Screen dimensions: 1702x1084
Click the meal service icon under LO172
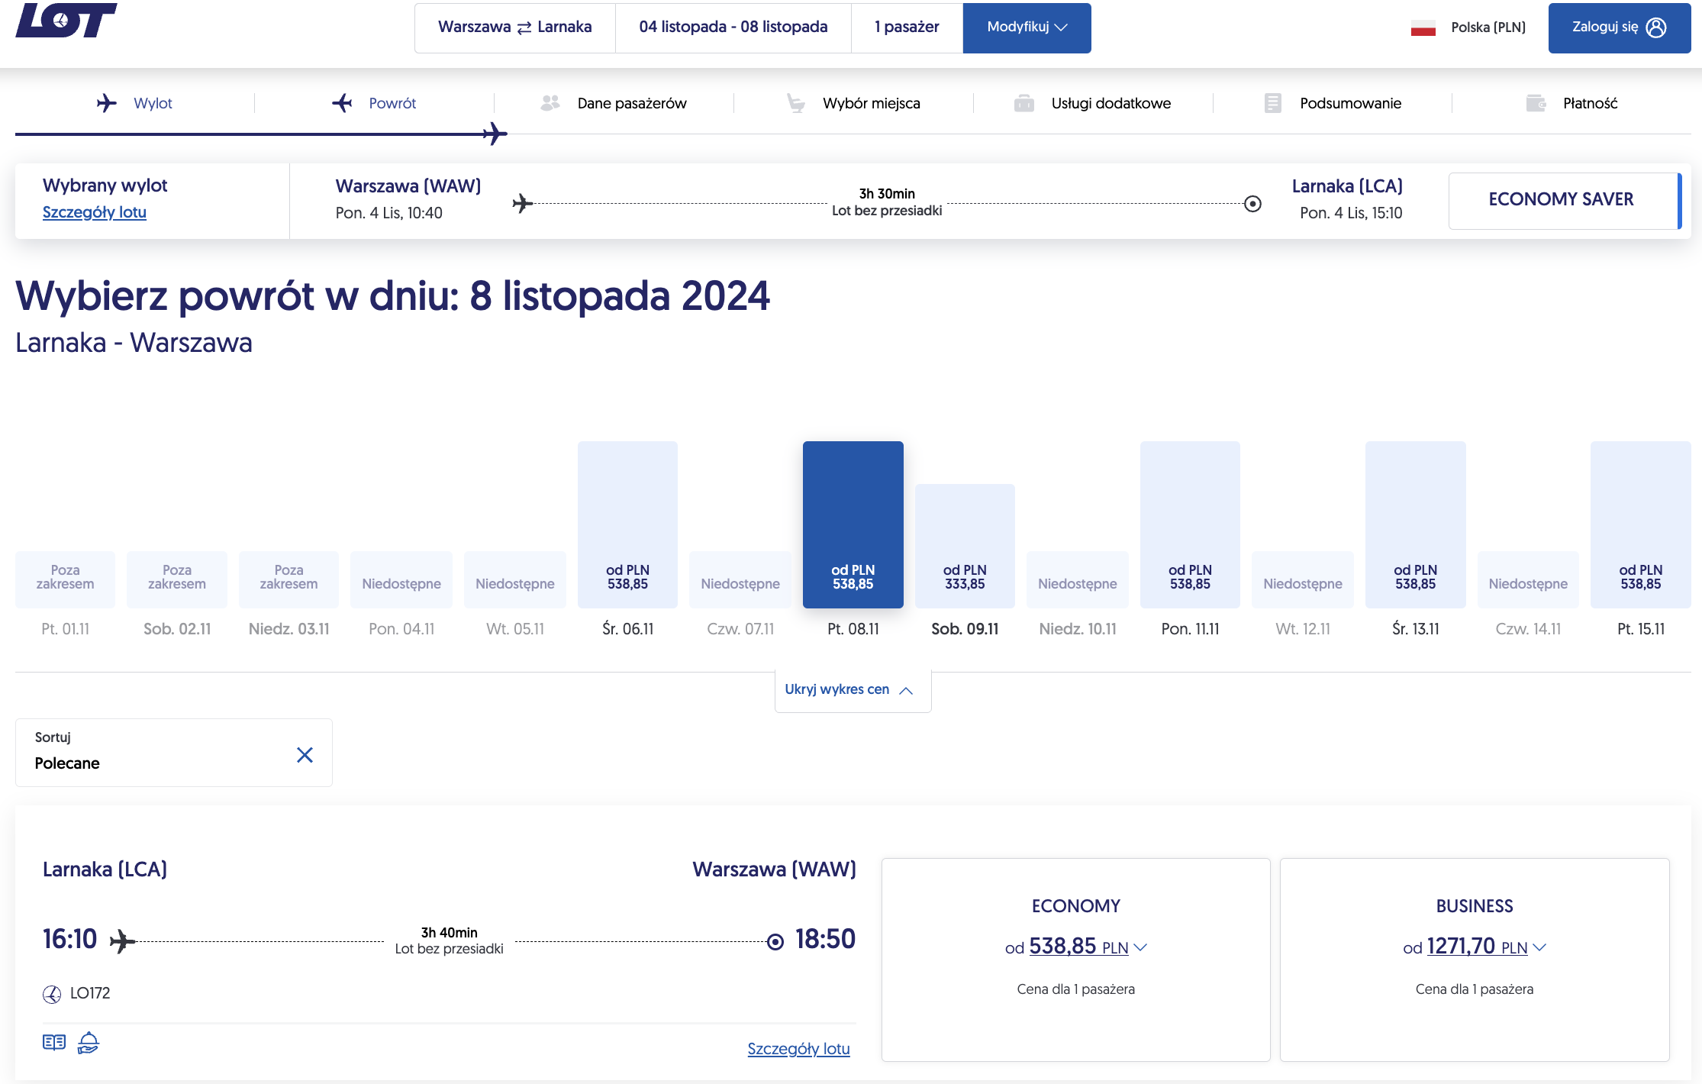coord(89,1043)
